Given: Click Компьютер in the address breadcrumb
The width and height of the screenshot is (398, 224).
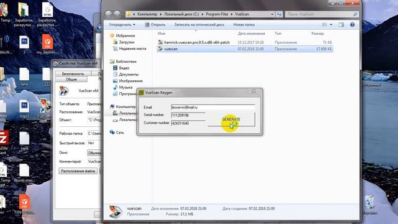Looking at the screenshot, I should 147,14.
